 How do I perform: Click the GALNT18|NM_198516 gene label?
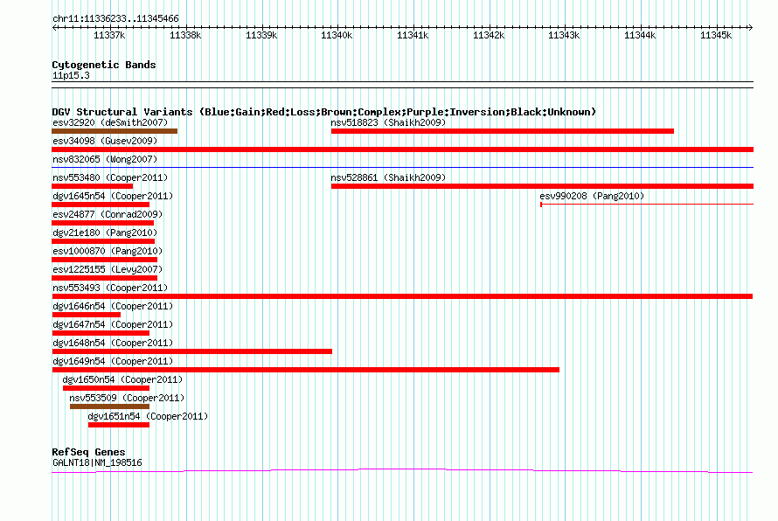point(97,462)
